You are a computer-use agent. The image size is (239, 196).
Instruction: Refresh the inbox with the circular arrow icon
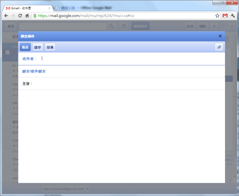pos(123,26)
